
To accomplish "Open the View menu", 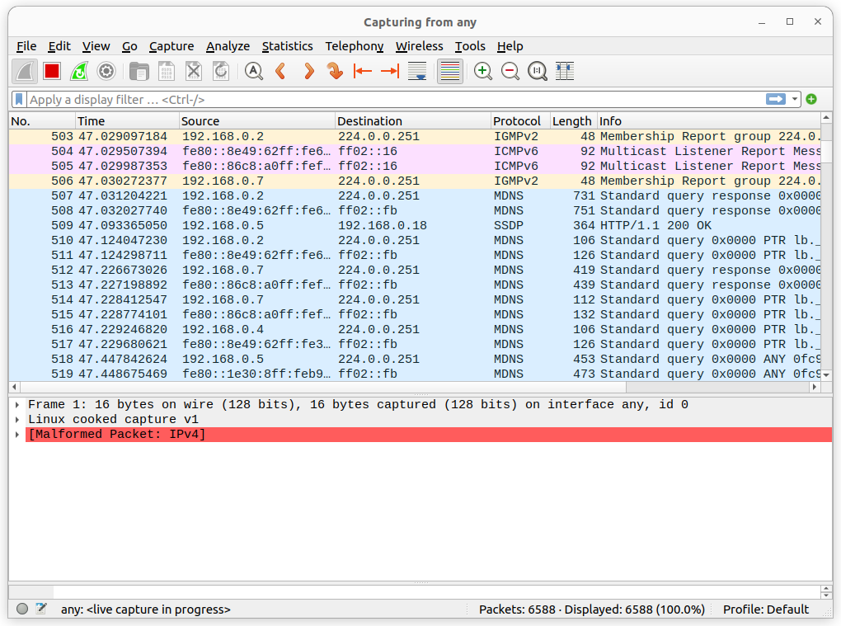I will (x=96, y=46).
